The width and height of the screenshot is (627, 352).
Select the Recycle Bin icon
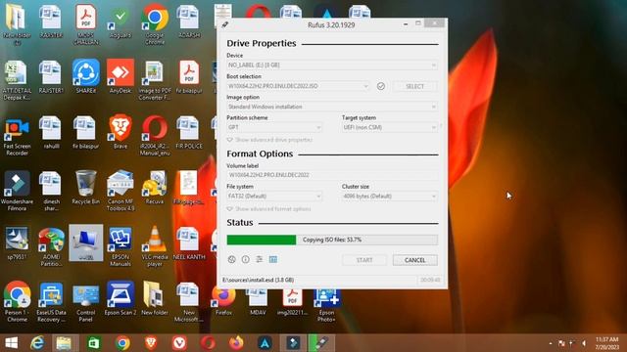(x=86, y=188)
